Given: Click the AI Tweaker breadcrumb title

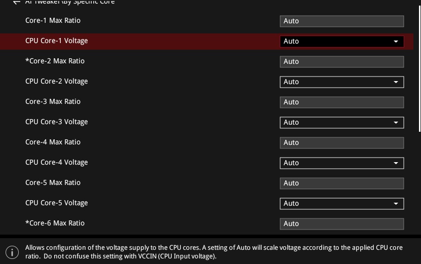Looking at the screenshot, I should [x=70, y=2].
